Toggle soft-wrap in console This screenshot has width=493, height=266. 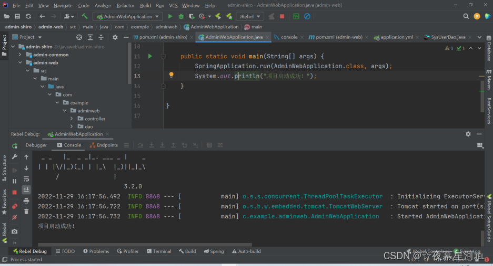pyautogui.click(x=26, y=179)
